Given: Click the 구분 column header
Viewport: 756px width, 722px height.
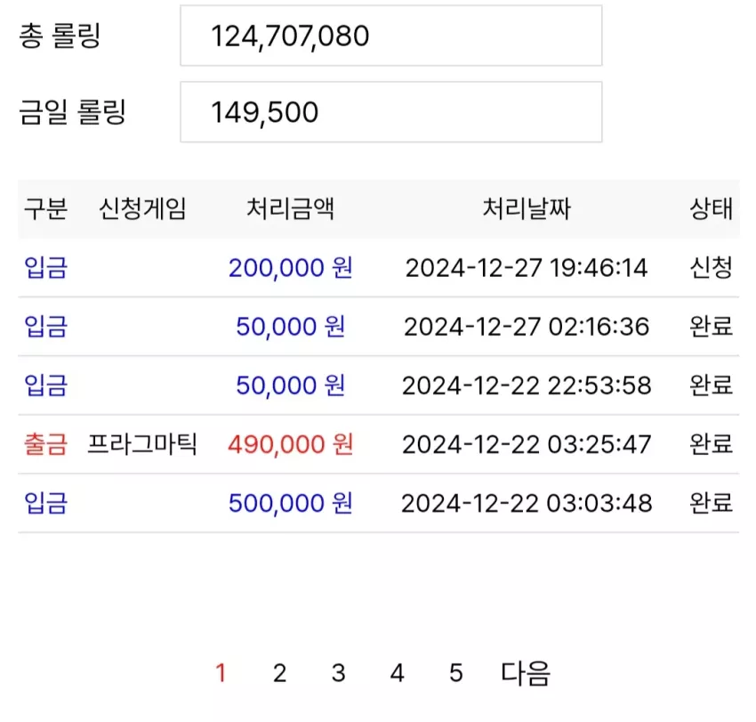Looking at the screenshot, I should tap(45, 209).
